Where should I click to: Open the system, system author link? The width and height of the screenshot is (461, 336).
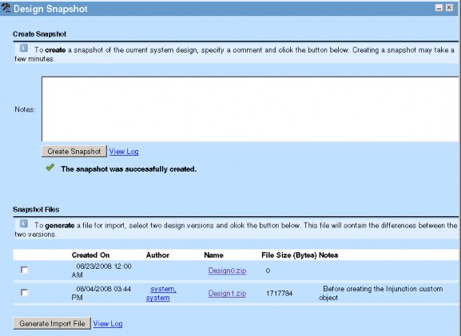coord(161,293)
